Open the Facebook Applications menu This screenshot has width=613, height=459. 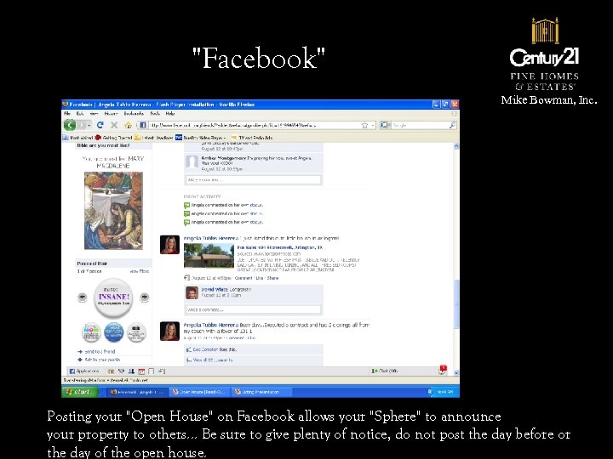[84, 371]
